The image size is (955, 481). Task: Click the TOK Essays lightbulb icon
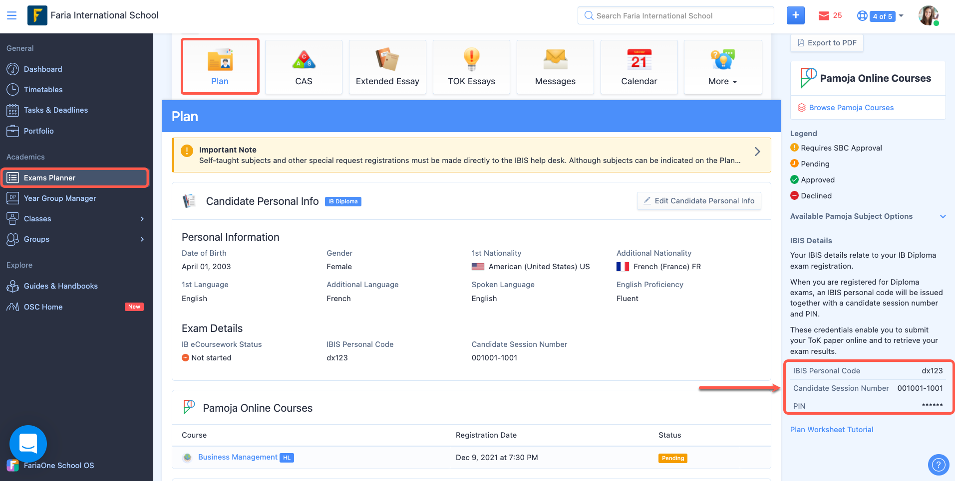pyautogui.click(x=471, y=60)
